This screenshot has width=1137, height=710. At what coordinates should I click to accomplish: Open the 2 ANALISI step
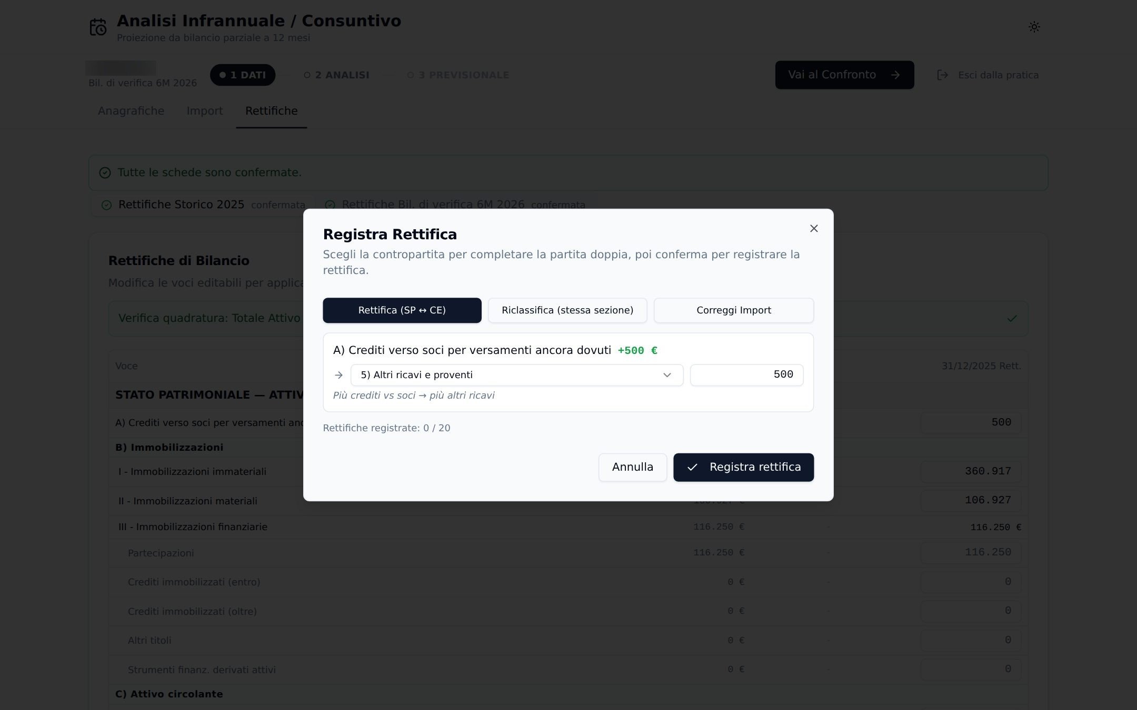[336, 75]
